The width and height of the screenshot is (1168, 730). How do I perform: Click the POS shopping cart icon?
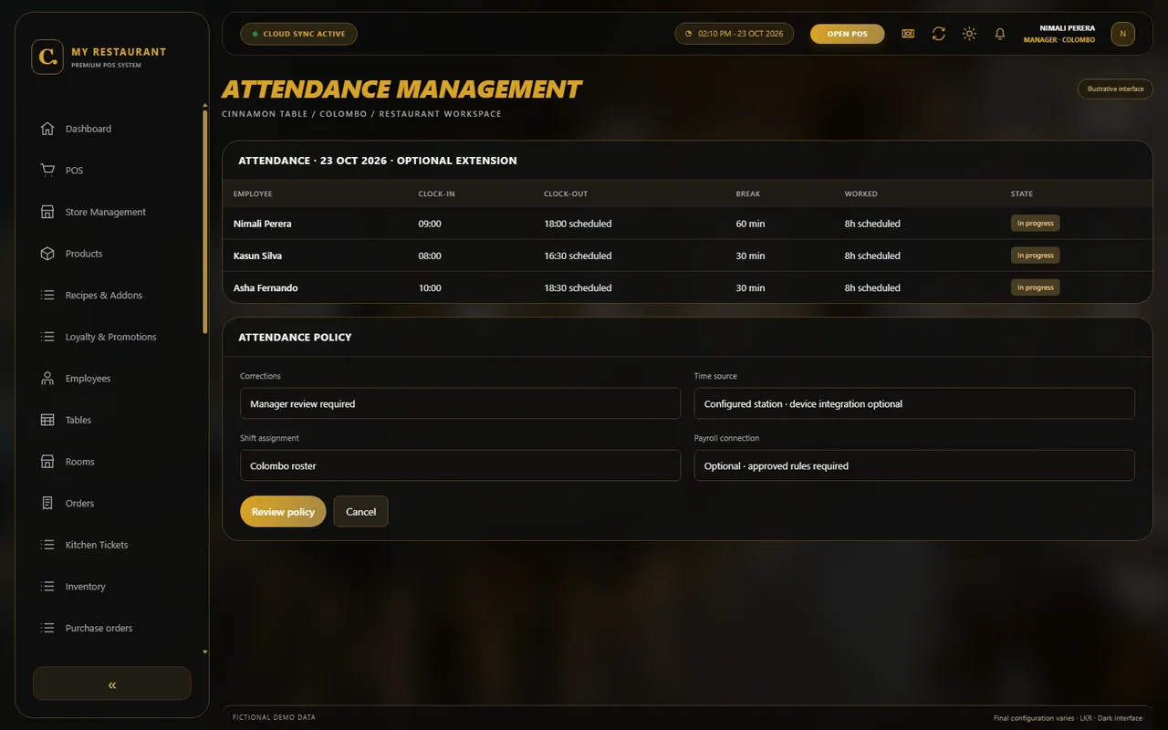[x=47, y=171]
